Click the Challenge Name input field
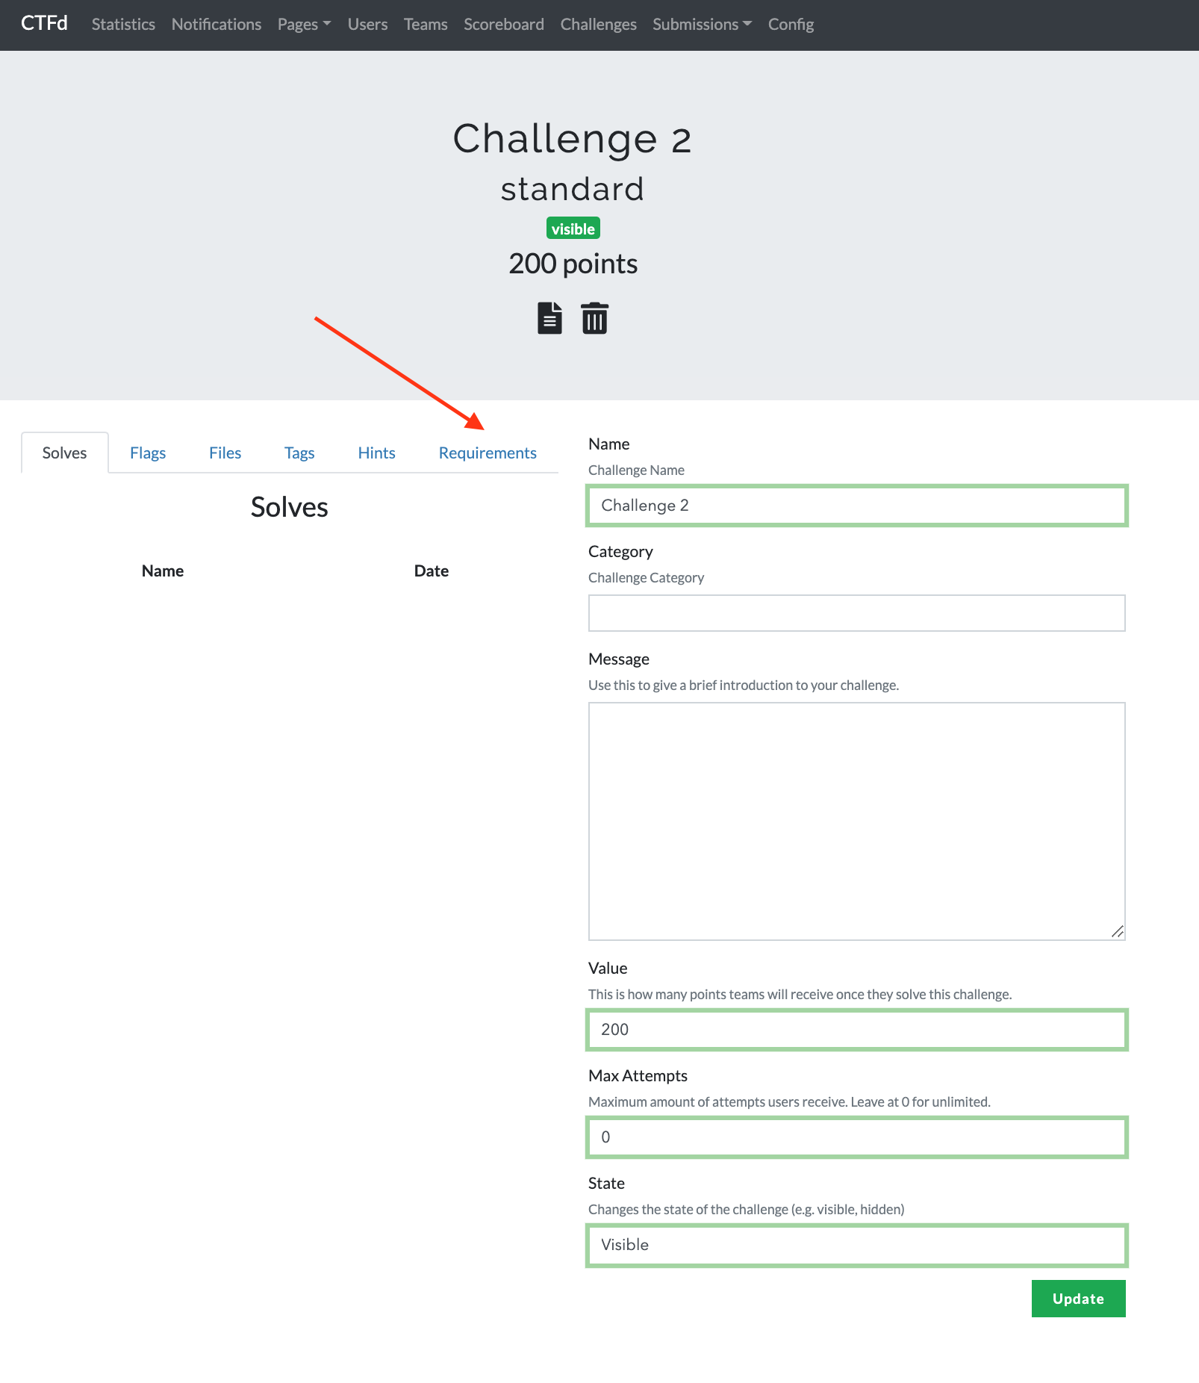Screen dimensions: 1199x1383 coord(856,506)
